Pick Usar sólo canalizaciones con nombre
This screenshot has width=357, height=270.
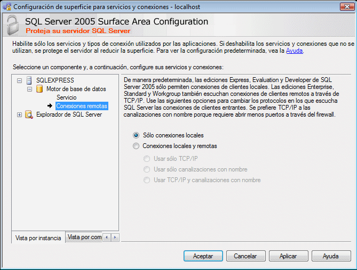[147, 169]
